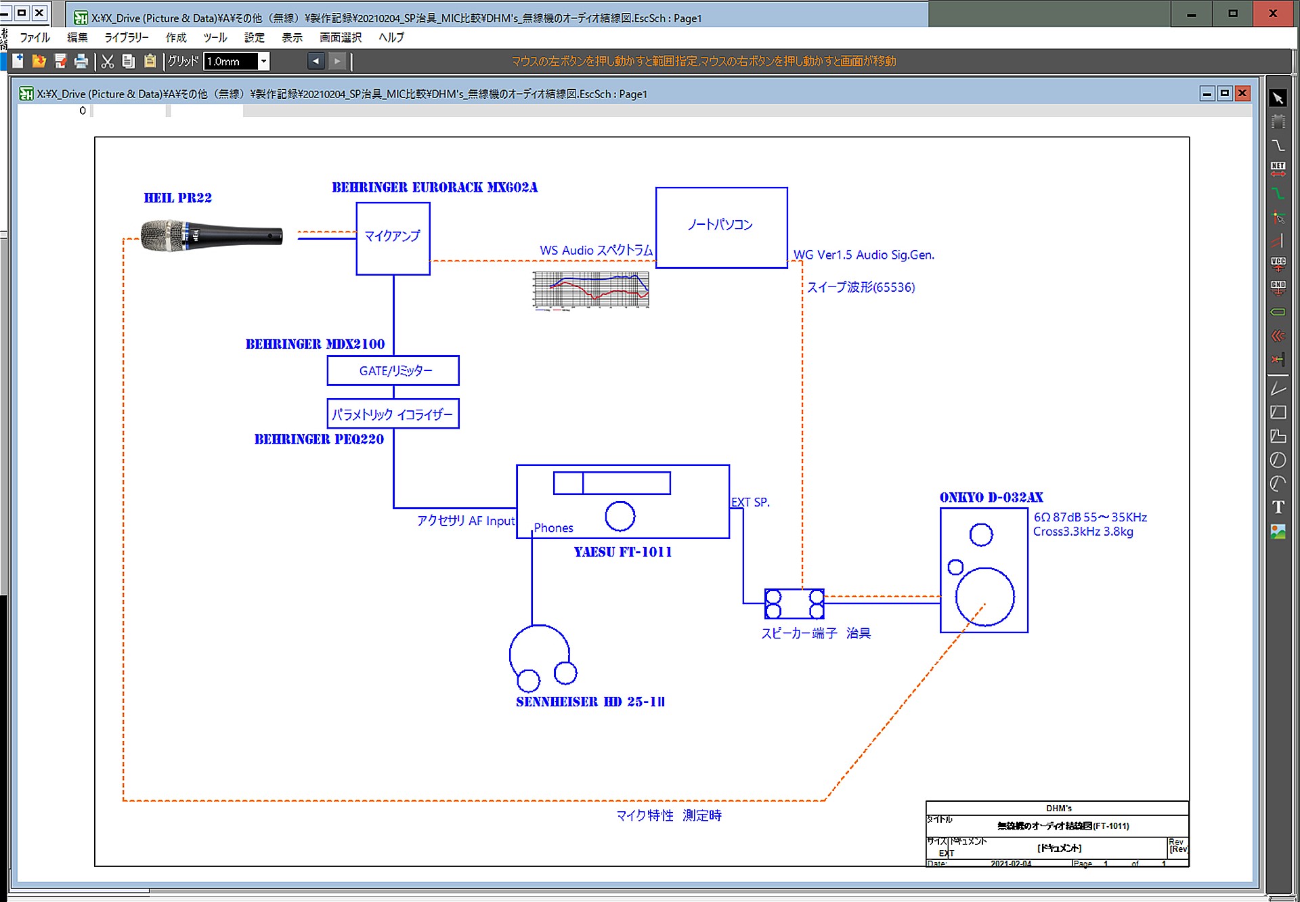Pick the arc drawing tool
1300x902 pixels.
point(1278,484)
